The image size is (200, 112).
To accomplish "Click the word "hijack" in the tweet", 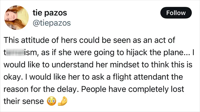I will [x=137, y=53].
